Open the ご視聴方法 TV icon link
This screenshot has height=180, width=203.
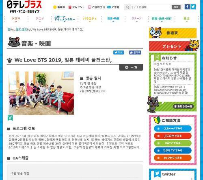[96, 7]
